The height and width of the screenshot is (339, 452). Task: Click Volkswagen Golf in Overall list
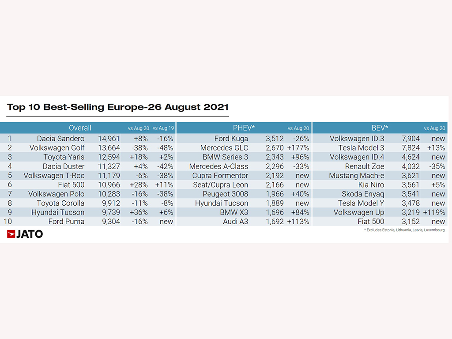pos(57,148)
